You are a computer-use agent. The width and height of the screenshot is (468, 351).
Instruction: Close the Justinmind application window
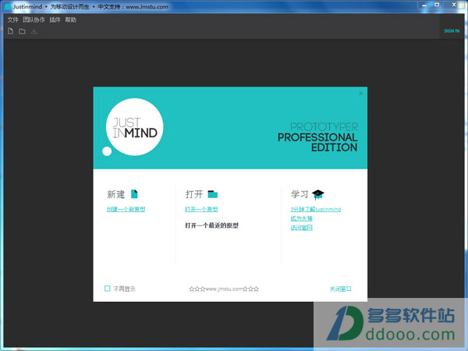pos(454,5)
